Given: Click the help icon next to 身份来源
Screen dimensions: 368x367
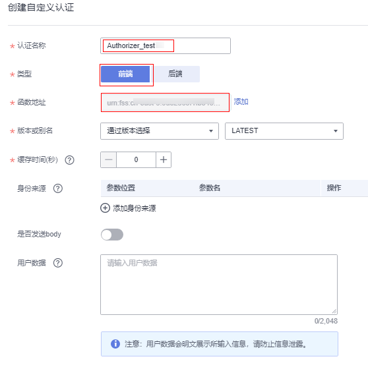Looking at the screenshot, I should (x=58, y=188).
